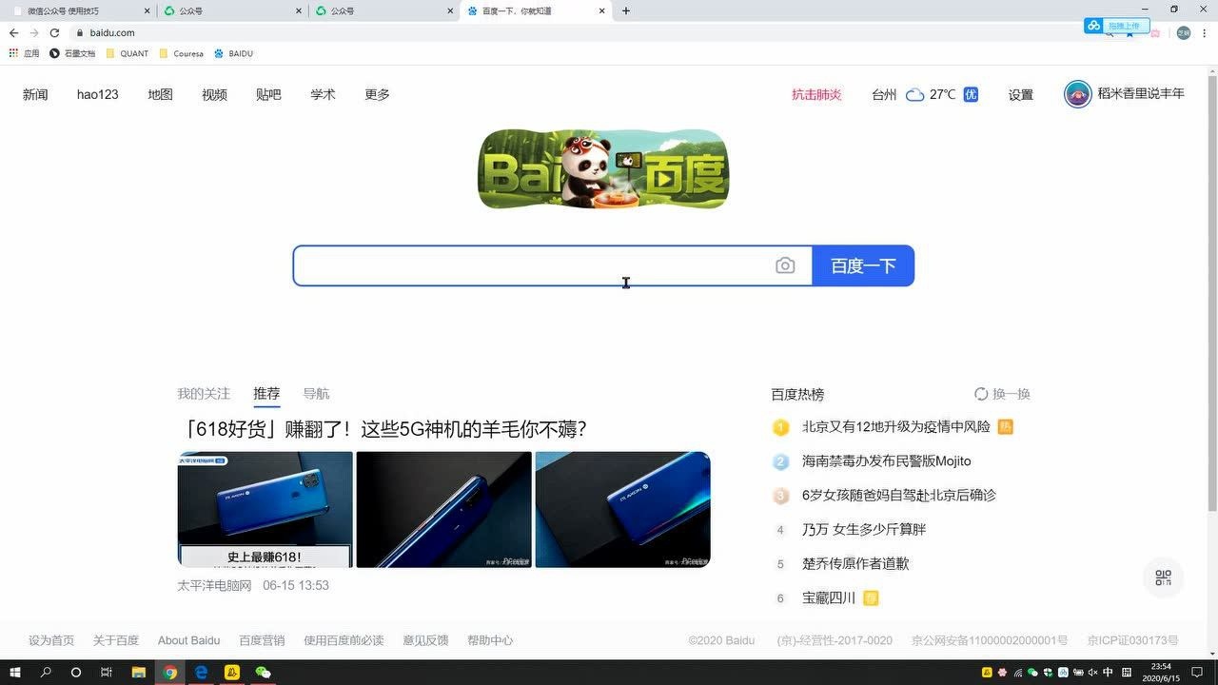This screenshot has height=685, width=1218.
Task: Open hot item 乃万 女生多少斤算胖
Action: pos(864,530)
